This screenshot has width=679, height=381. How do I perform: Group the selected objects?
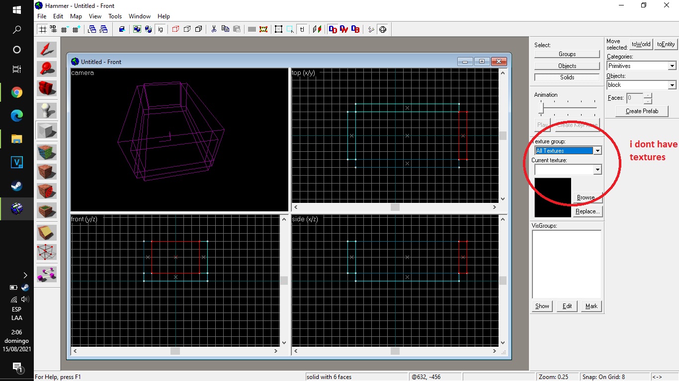(137, 29)
